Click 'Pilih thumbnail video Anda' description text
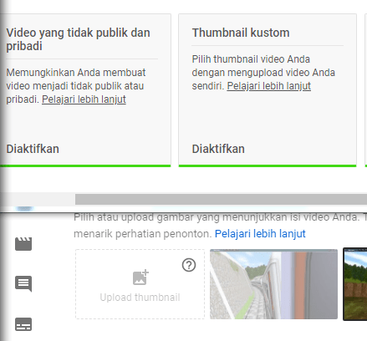367x341 pixels. click(263, 73)
